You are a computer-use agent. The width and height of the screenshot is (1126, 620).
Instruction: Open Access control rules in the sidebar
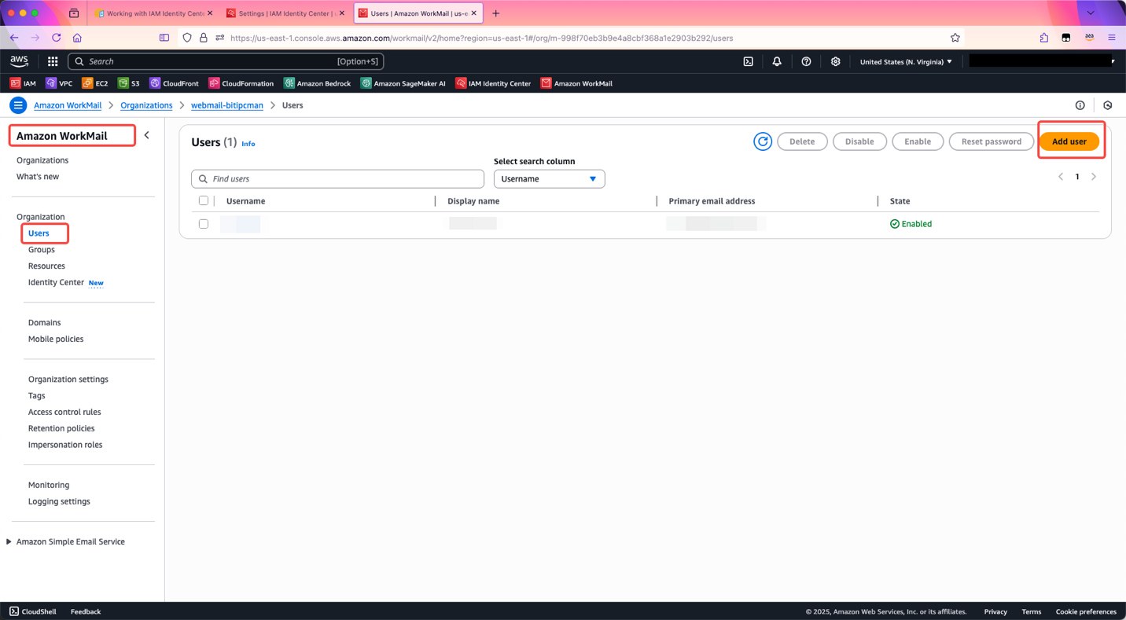pyautogui.click(x=64, y=413)
